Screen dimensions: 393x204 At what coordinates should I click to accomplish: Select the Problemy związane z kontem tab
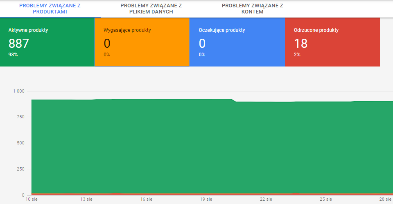[x=252, y=9]
